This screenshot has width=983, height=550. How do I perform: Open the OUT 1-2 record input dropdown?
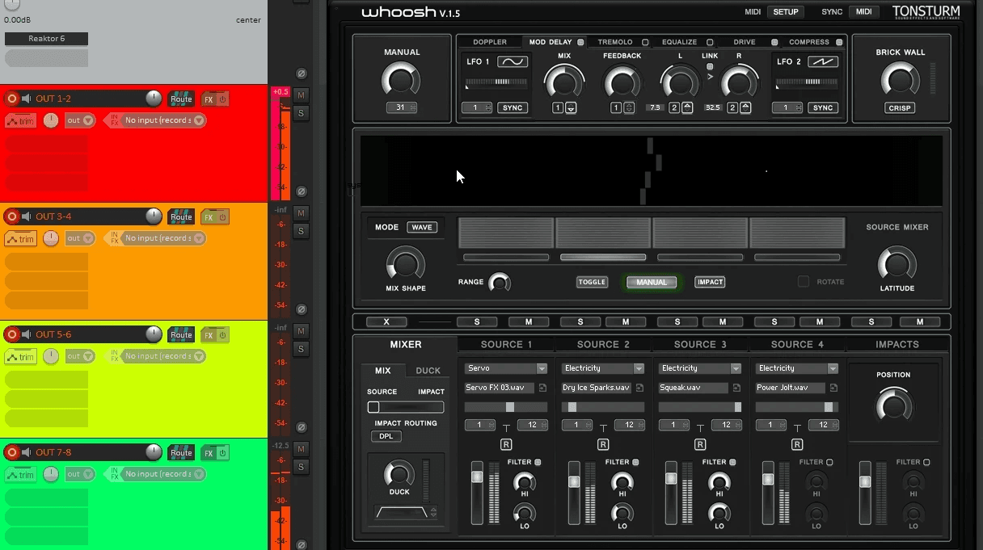click(163, 120)
